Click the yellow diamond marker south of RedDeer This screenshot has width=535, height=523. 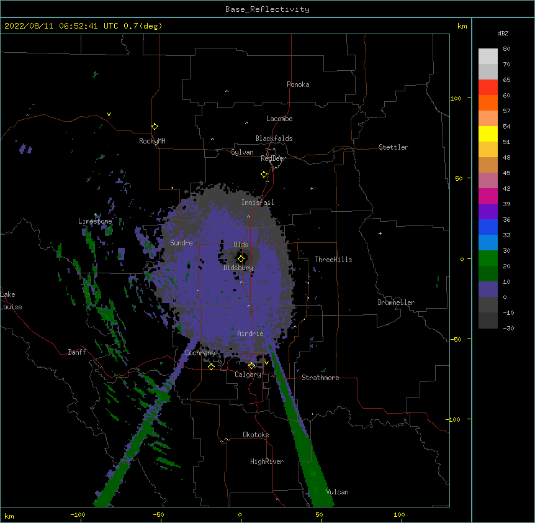coord(264,175)
